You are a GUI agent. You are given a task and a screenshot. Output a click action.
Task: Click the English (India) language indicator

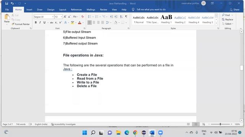pyautogui.click(x=41, y=124)
